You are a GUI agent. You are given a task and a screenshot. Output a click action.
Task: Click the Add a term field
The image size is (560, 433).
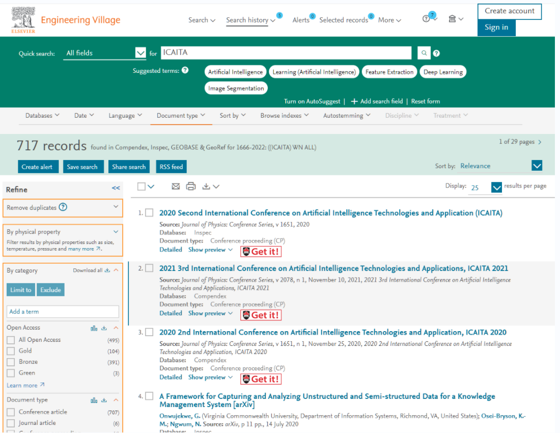pyautogui.click(x=63, y=312)
